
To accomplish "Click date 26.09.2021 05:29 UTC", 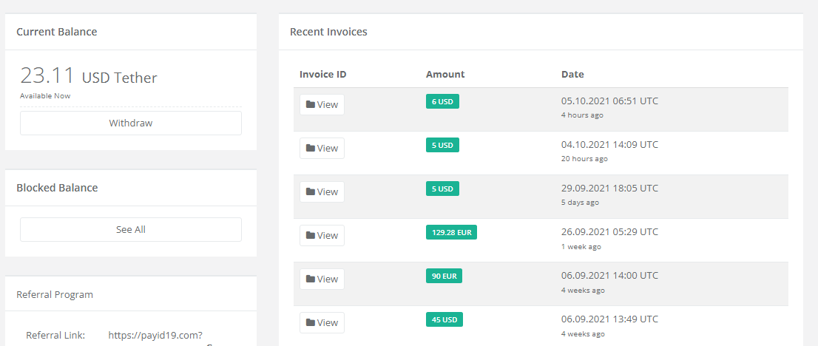I will tap(610, 231).
